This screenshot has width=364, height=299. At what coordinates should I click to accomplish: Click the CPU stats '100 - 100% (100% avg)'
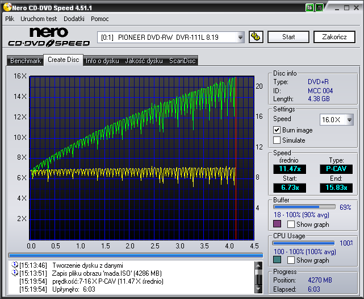click(x=305, y=252)
